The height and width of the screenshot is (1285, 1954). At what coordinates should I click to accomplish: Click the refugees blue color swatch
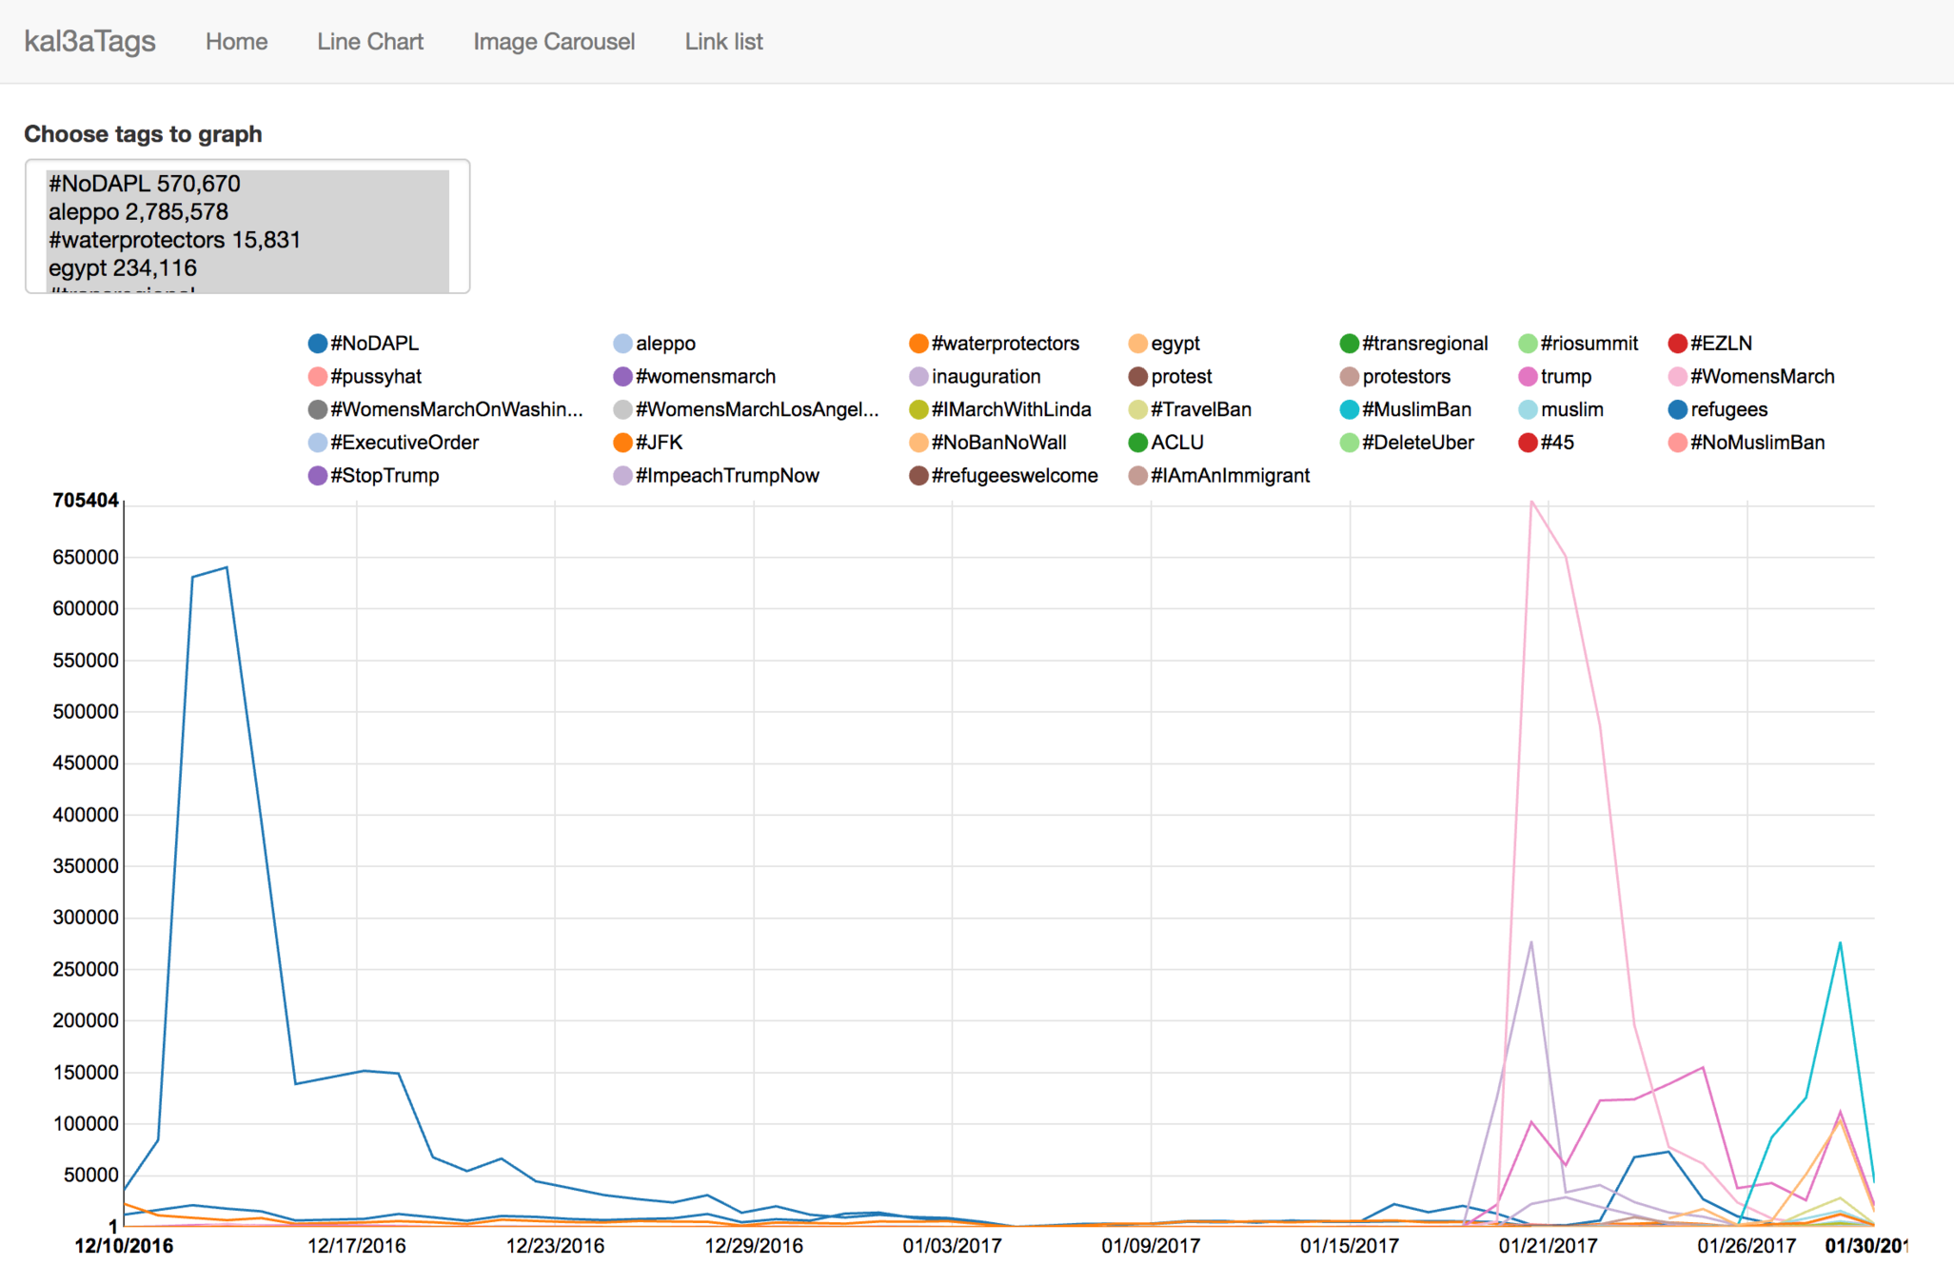(x=1677, y=410)
